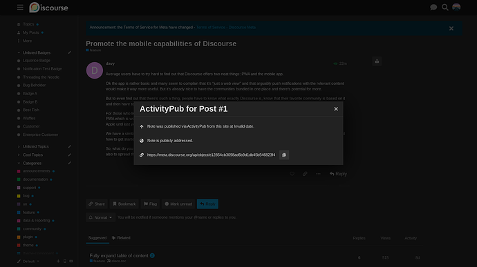This screenshot has width=477, height=267.
Task: Edit Categories section pencil
Action: pyautogui.click(x=70, y=163)
